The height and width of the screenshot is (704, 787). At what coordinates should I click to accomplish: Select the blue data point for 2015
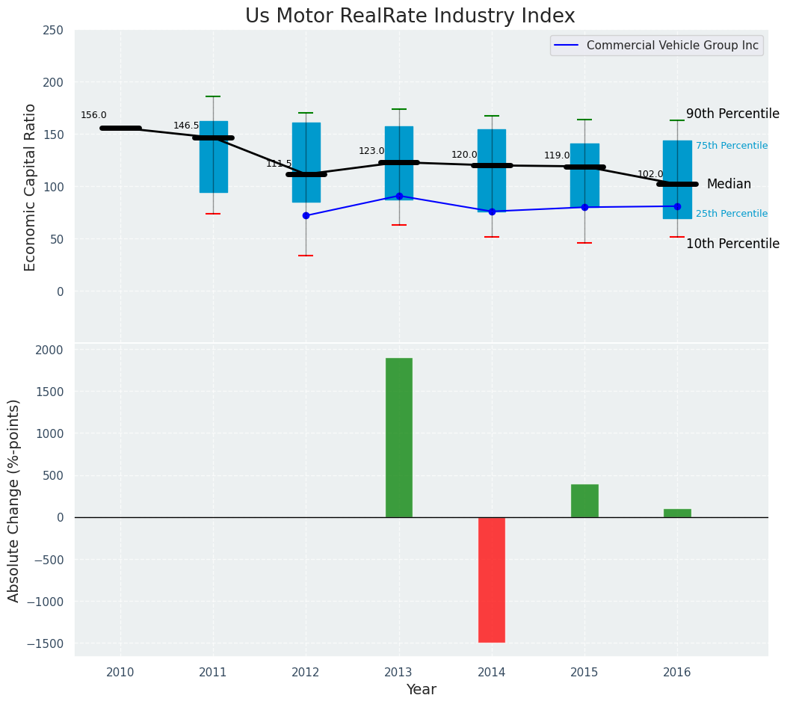click(x=584, y=207)
